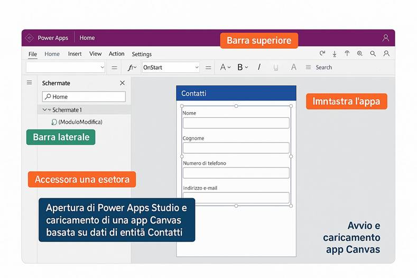Click the search magnifier icon in the menu row
The image size is (417, 278).
[373, 53]
